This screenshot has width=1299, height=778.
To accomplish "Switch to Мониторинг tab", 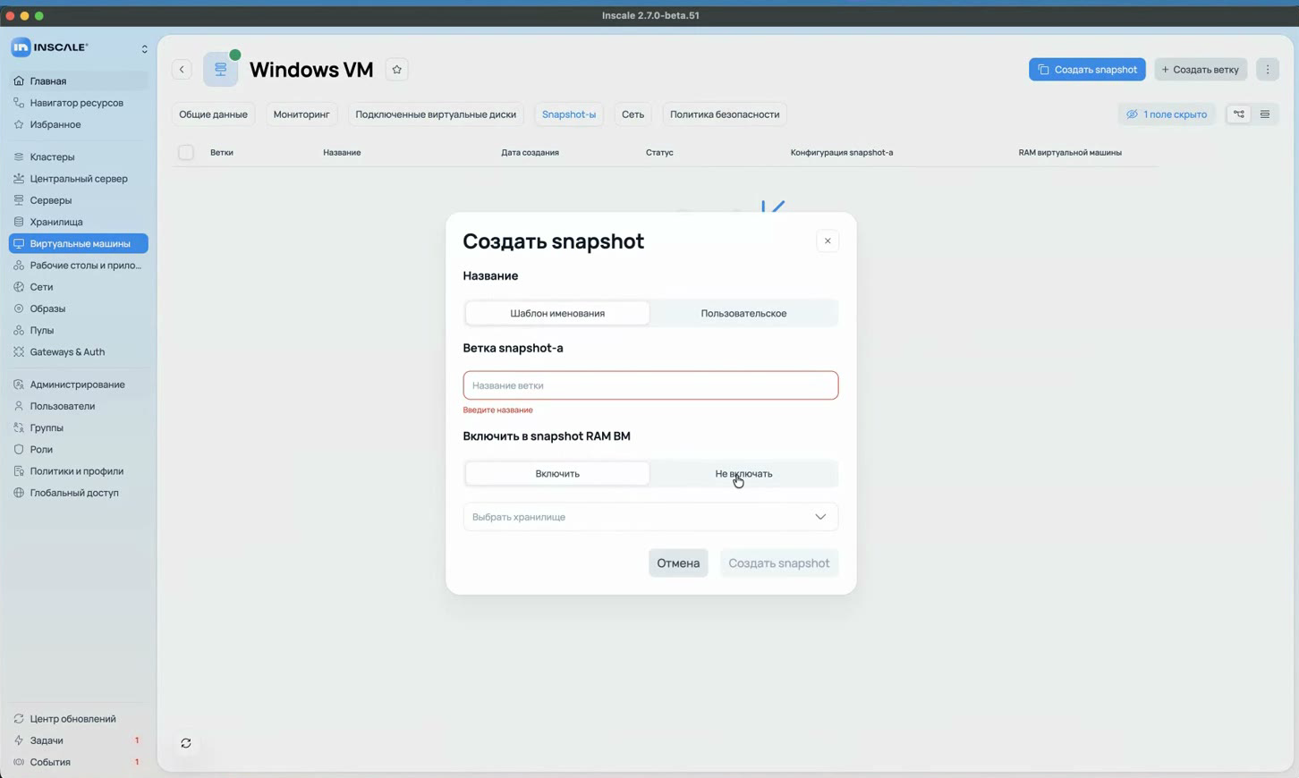I will pos(301,114).
